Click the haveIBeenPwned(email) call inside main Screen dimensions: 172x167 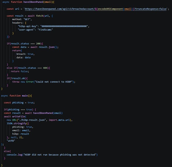click(48, 113)
